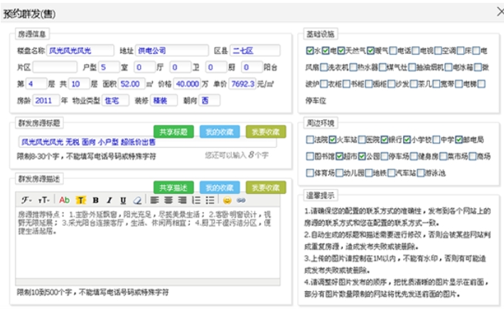This screenshot has width=504, height=309.
Task: Click the 共享描述 button
Action: pyautogui.click(x=173, y=187)
